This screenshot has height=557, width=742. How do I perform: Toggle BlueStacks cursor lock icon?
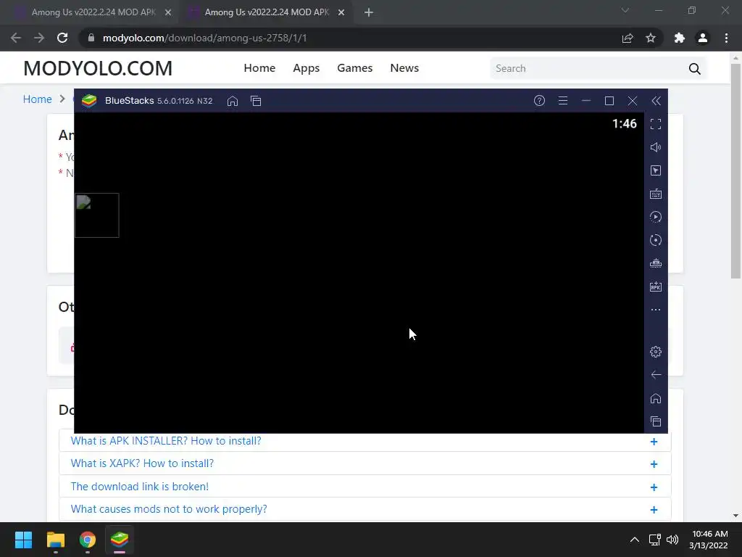(656, 170)
